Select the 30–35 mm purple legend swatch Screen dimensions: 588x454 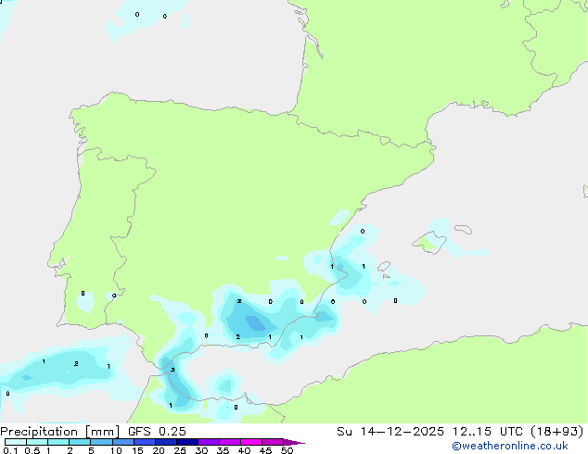click(x=209, y=442)
